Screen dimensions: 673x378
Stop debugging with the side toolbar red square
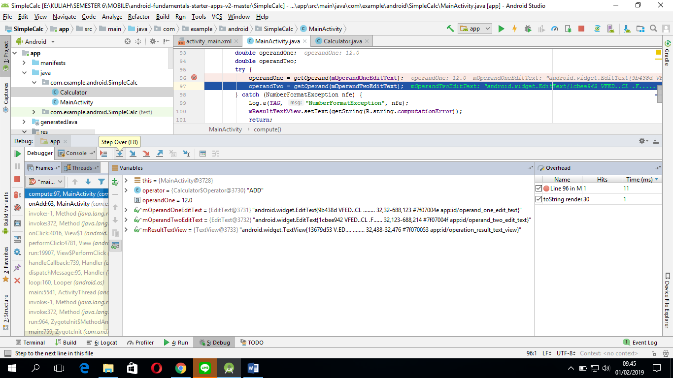point(17,180)
